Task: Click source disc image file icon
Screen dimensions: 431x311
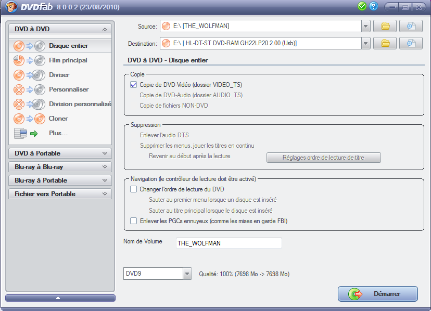Action: pos(411,26)
